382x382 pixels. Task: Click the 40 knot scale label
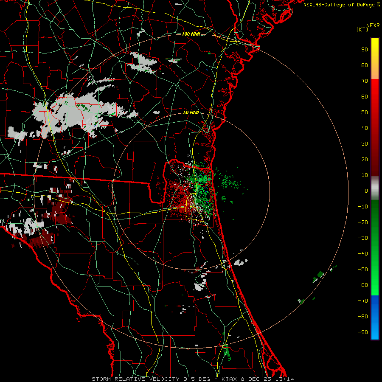[x=365, y=128]
